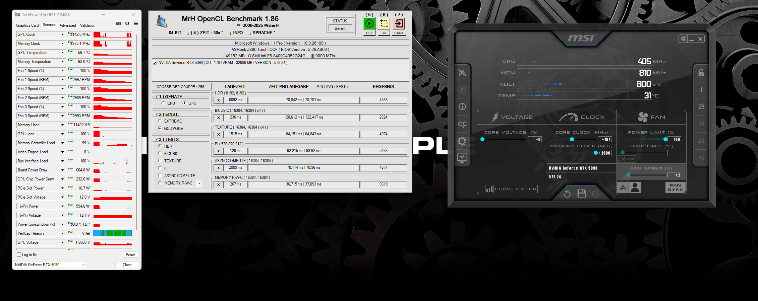Viewport: 758px width, 301px height.
Task: Adjust Power Limit slider handle
Action: point(665,139)
